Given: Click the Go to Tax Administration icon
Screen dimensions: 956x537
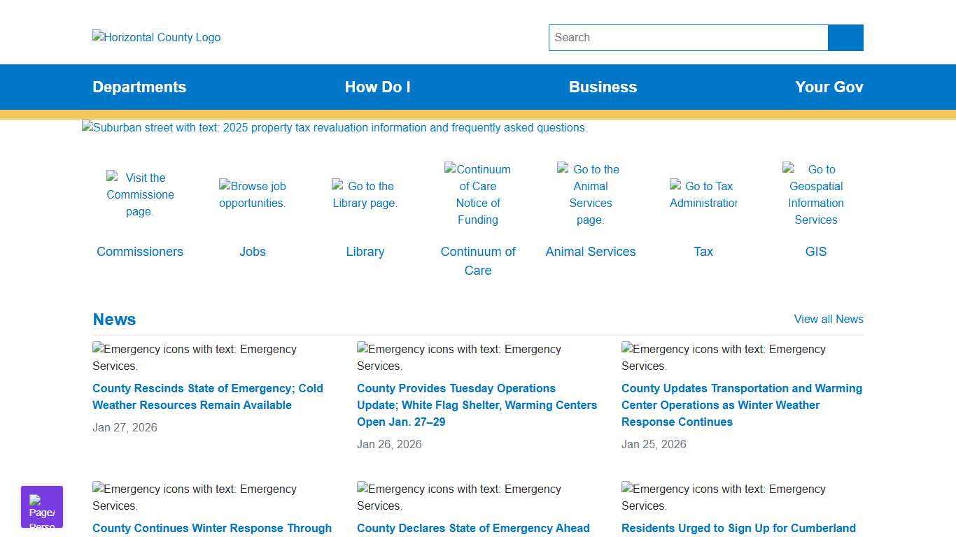Looking at the screenshot, I should point(703,194).
